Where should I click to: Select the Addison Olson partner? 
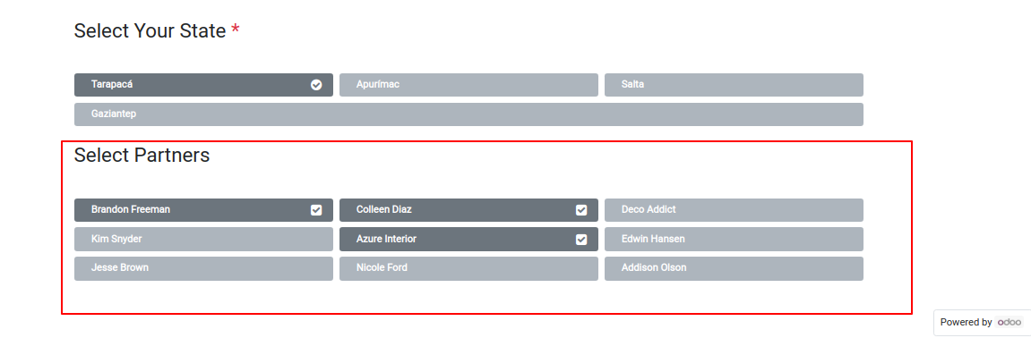pos(734,268)
